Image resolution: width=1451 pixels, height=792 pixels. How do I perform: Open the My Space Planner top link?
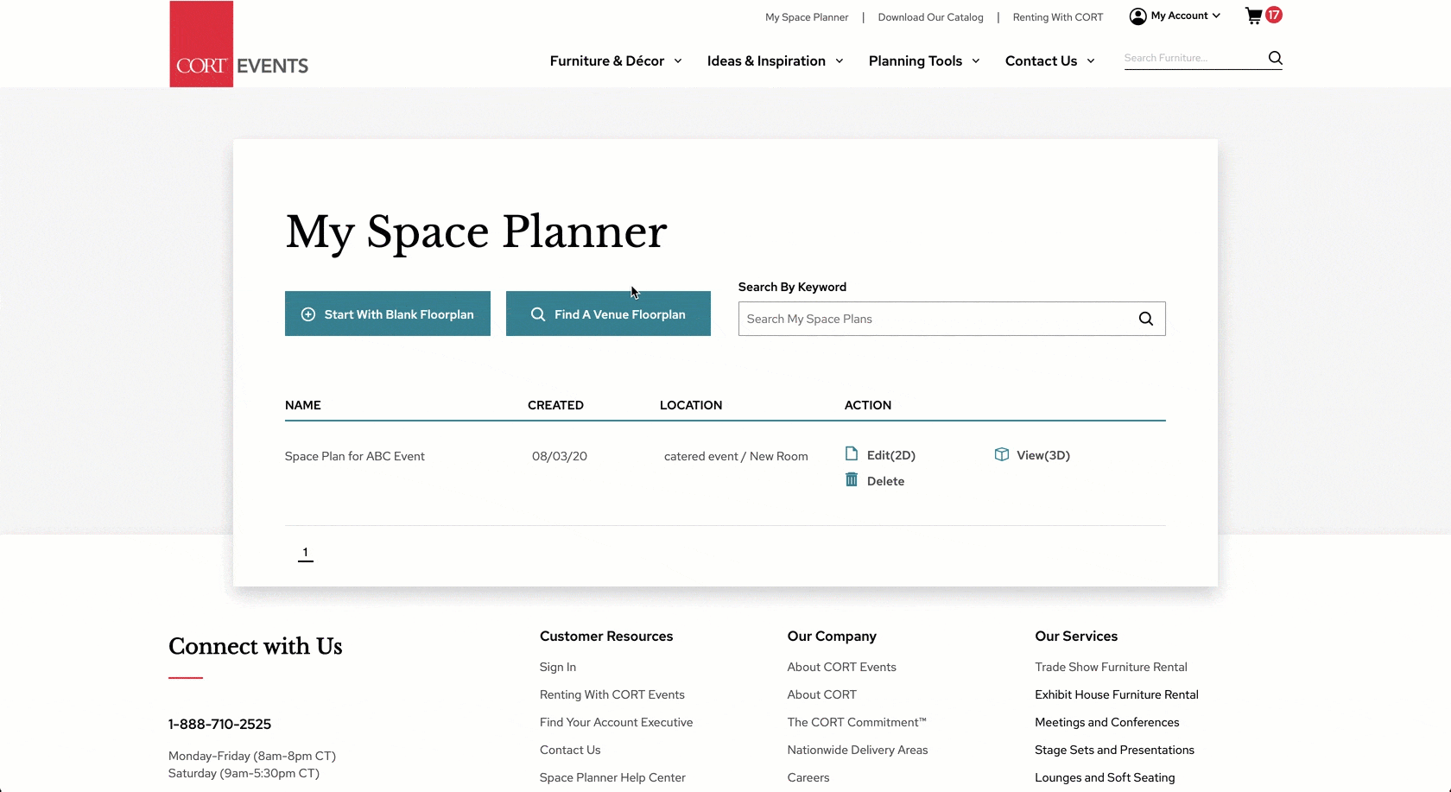coord(807,17)
